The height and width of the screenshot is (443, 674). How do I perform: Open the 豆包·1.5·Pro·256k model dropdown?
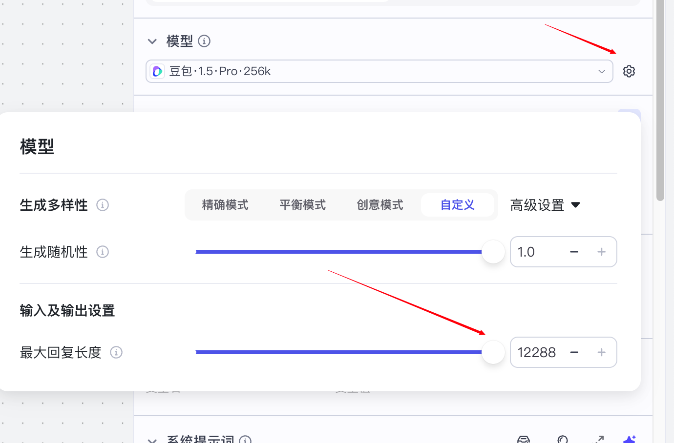[x=379, y=71]
